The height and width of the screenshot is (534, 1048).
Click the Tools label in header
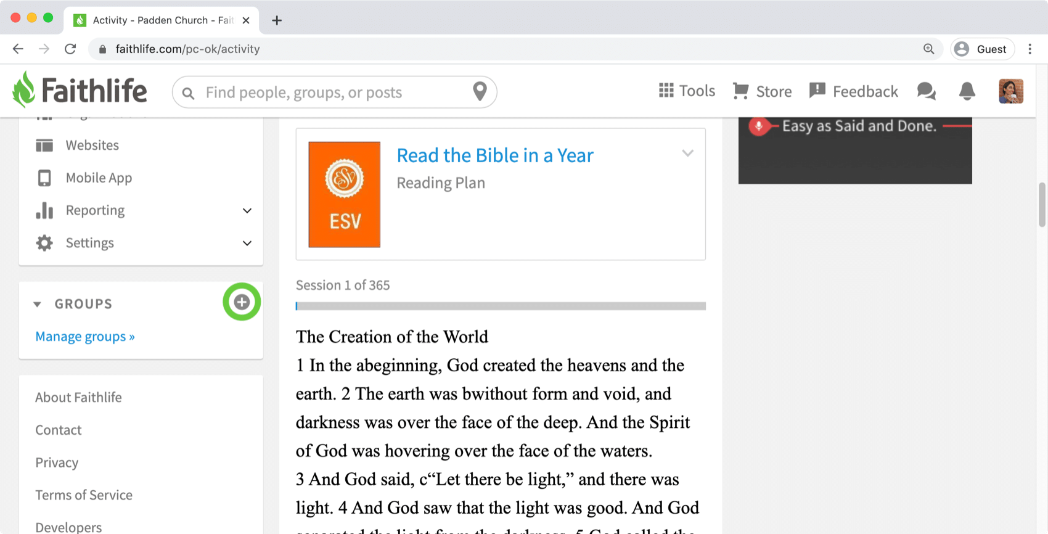(697, 91)
